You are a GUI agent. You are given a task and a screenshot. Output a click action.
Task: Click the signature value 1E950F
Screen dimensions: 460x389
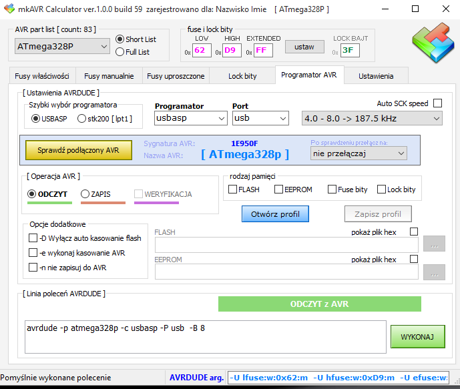click(x=244, y=143)
